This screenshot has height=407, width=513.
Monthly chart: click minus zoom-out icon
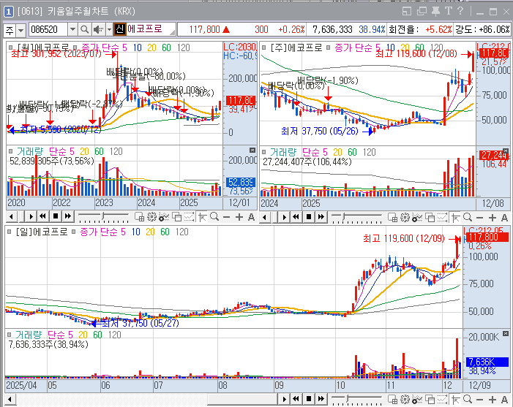(x=226, y=217)
